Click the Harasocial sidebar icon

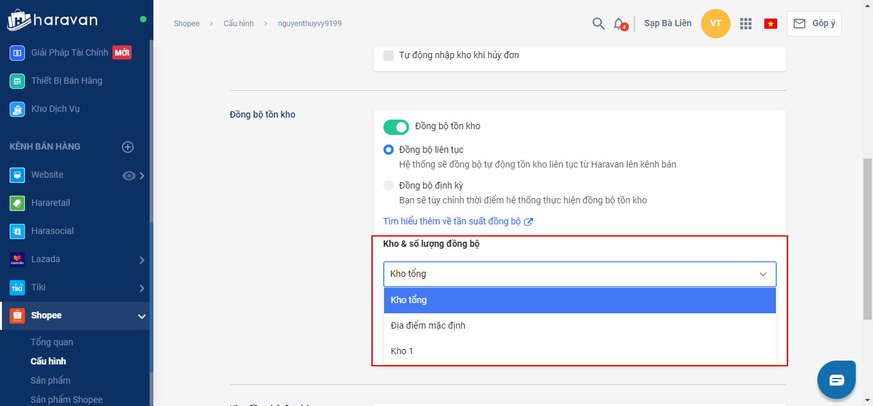coord(17,231)
